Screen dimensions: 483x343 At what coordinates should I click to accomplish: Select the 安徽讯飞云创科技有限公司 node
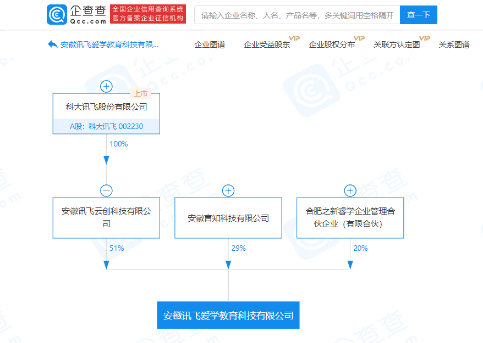coord(106,217)
